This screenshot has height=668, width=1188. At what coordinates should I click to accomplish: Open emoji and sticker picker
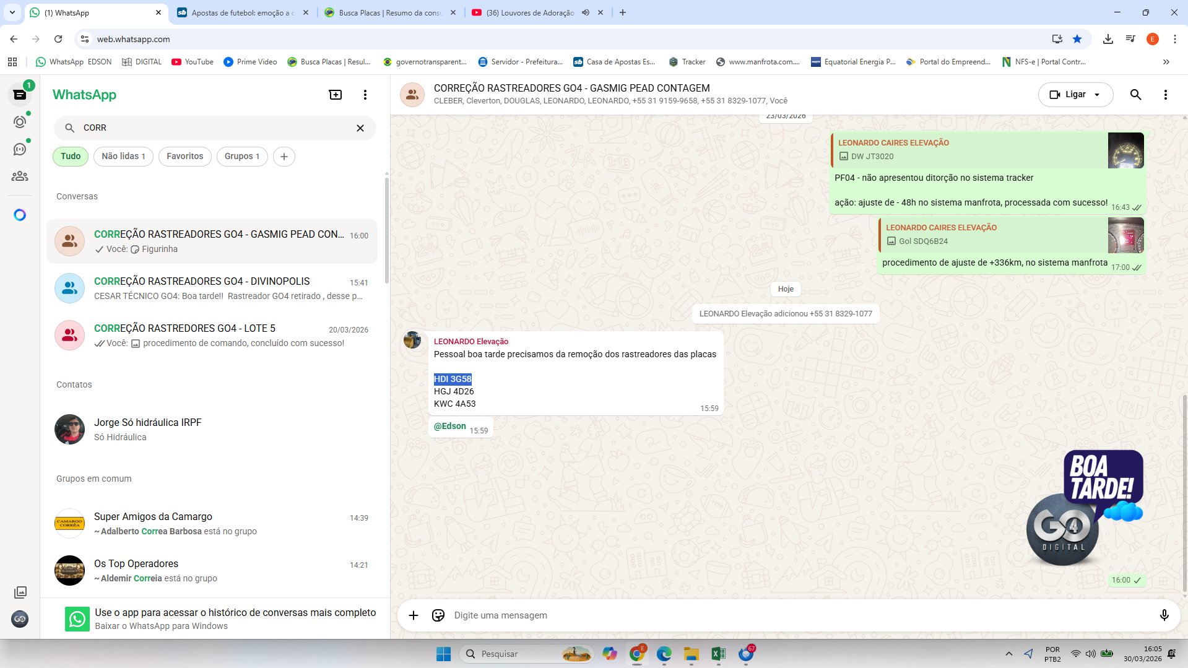pyautogui.click(x=438, y=615)
